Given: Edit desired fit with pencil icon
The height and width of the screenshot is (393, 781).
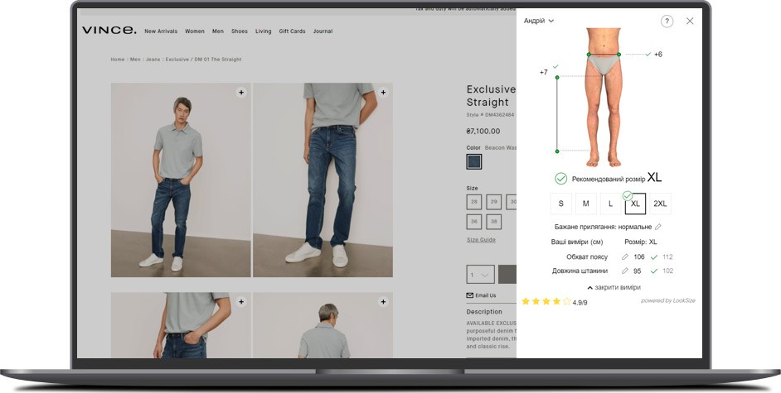Looking at the screenshot, I should (658, 227).
